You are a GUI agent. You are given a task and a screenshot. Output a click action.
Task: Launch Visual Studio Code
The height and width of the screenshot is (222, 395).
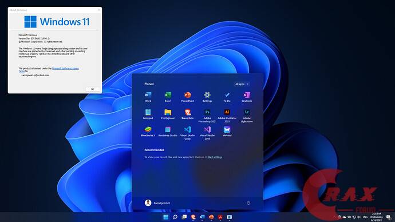(187, 133)
